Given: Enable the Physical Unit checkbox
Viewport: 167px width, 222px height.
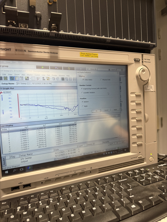Looking at the screenshot, I should [101, 79].
